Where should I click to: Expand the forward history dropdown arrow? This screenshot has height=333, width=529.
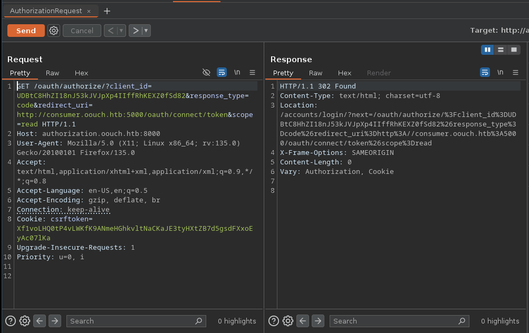click(x=146, y=31)
